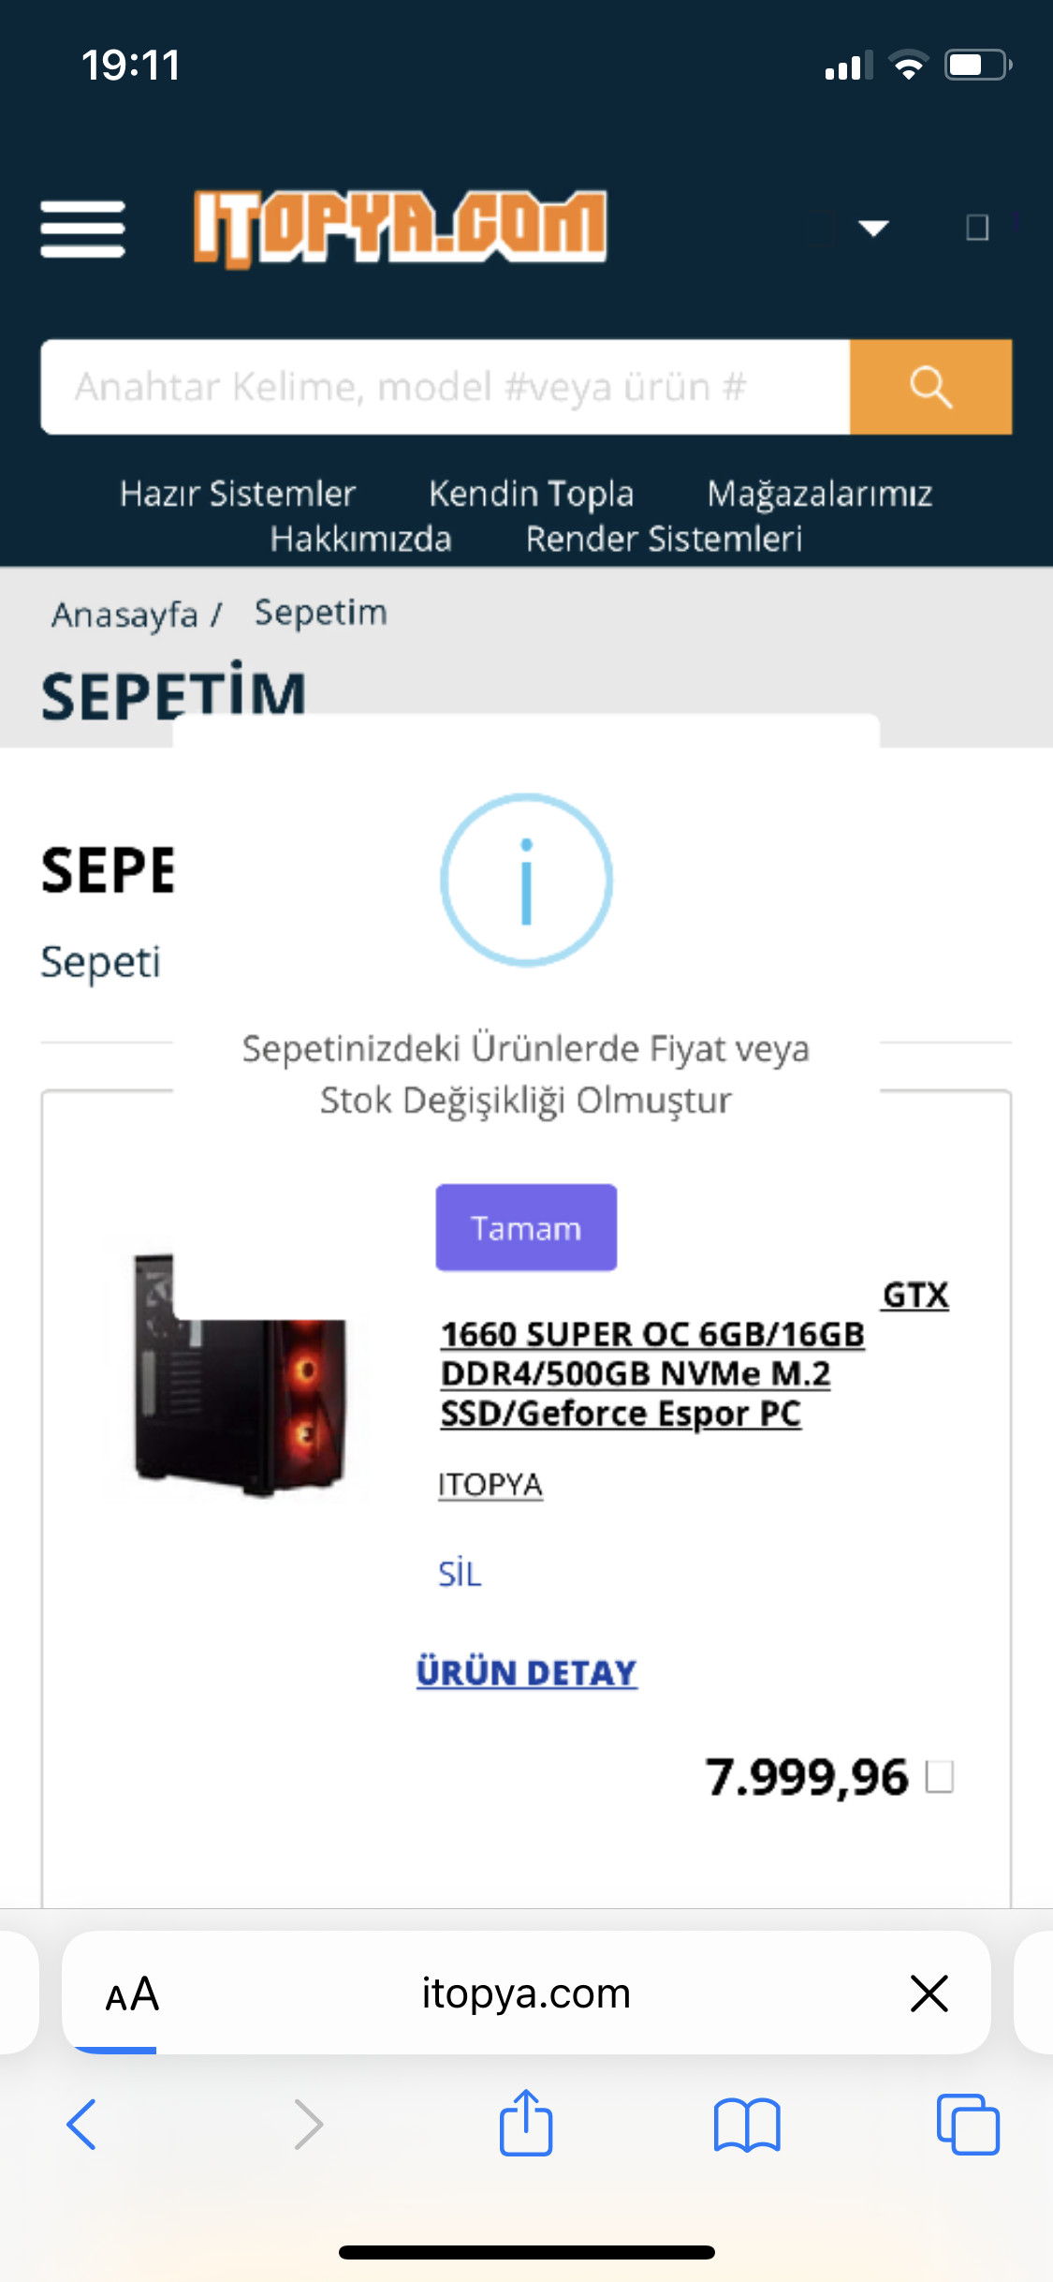Open the Safari share sheet
The height and width of the screenshot is (2282, 1053).
[526, 2124]
